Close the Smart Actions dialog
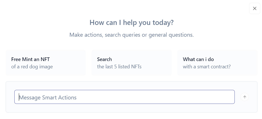The height and width of the screenshot is (119, 262). pos(254,8)
